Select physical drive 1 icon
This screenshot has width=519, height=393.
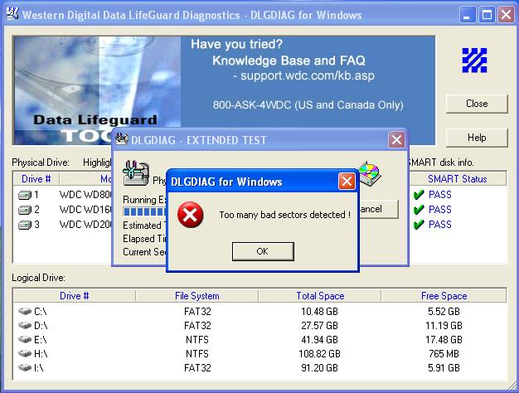25,195
